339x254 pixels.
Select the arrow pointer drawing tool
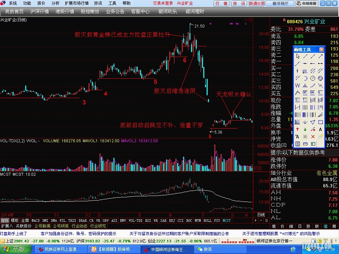click(298, 56)
